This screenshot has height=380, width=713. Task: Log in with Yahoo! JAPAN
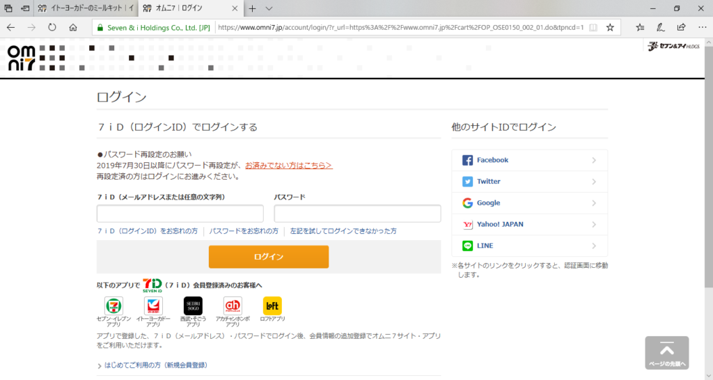coord(530,224)
